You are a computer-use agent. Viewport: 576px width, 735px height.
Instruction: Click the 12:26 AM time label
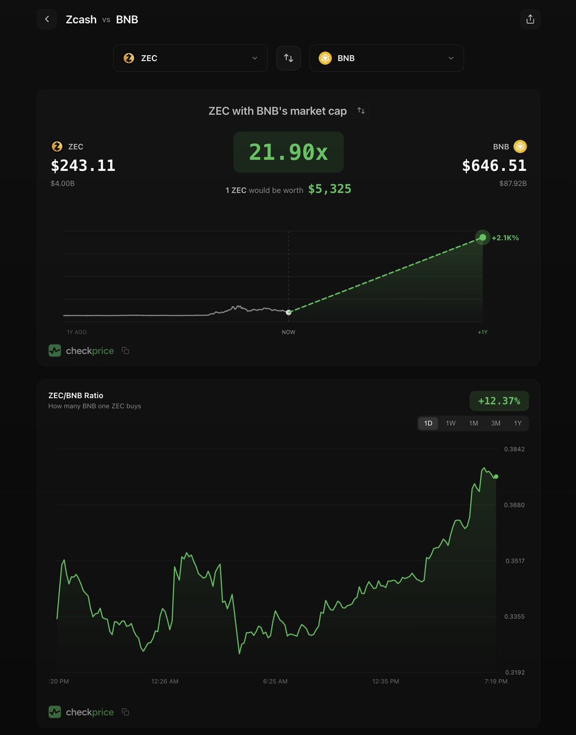click(165, 681)
